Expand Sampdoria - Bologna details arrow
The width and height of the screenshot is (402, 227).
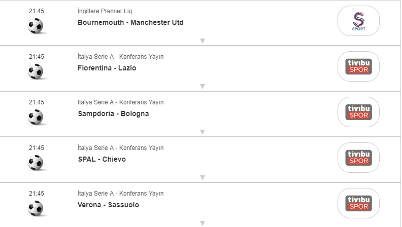202,132
